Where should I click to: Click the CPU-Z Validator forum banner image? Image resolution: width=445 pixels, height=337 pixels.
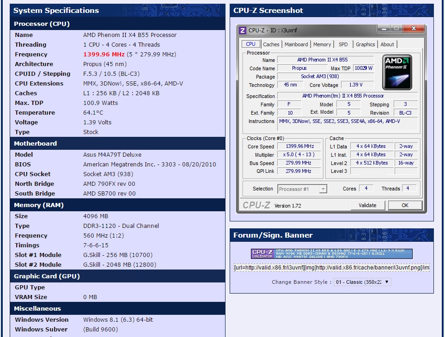point(331,253)
